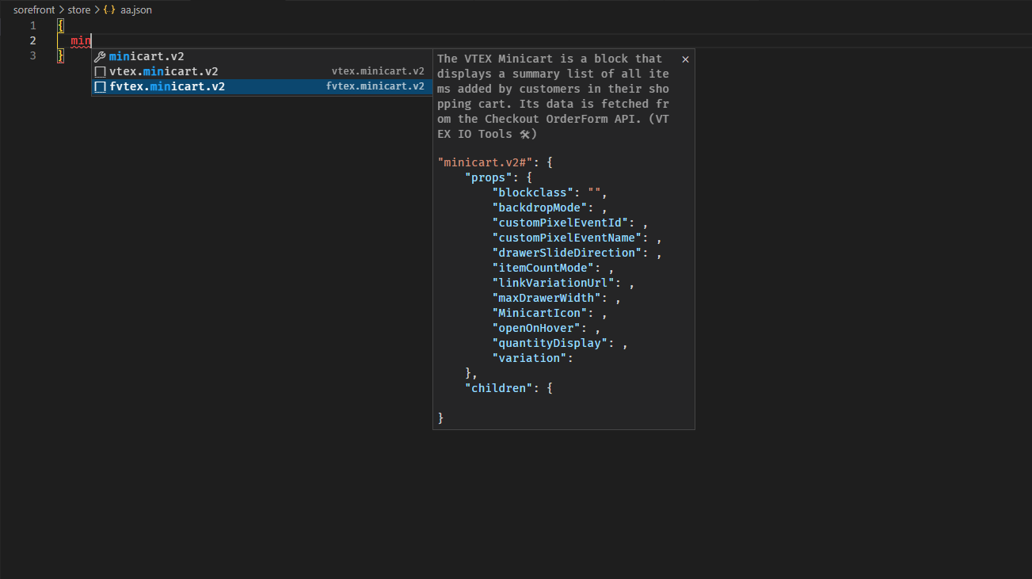Click "maxDrawerWidth" in preview
The width and height of the screenshot is (1032, 579).
(546, 298)
